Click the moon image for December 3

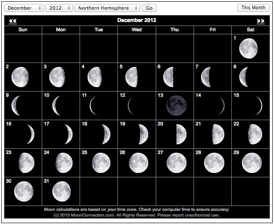(x=57, y=77)
